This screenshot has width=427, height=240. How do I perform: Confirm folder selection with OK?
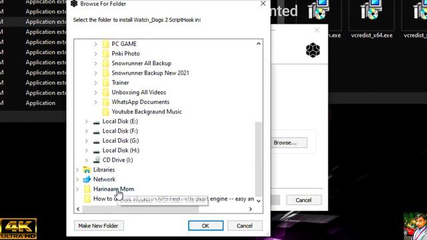[205, 225]
